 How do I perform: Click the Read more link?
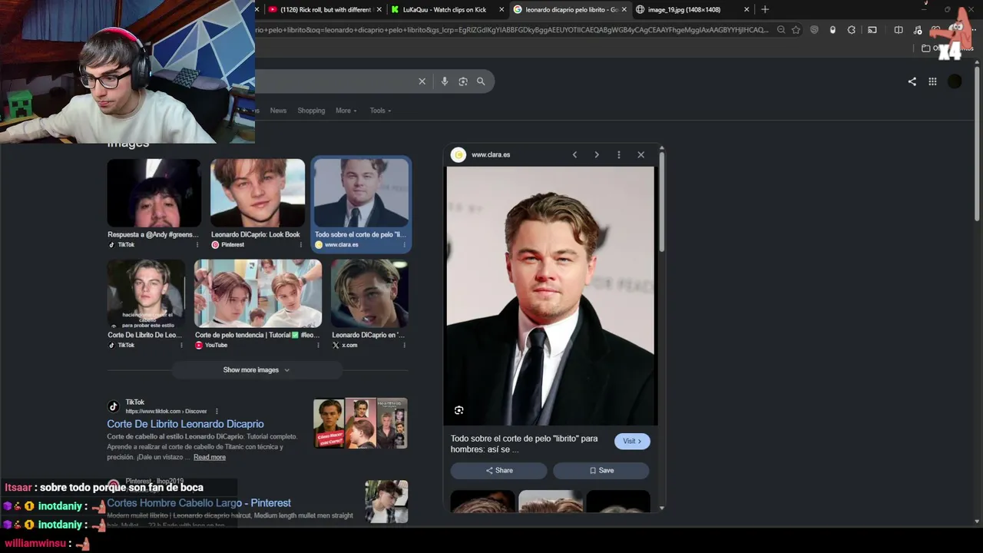(x=210, y=457)
